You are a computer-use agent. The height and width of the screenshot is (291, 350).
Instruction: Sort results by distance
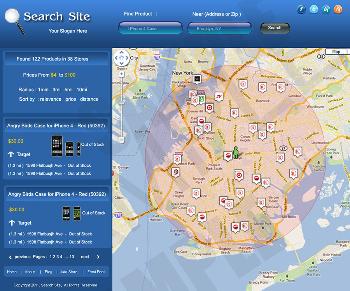[89, 99]
